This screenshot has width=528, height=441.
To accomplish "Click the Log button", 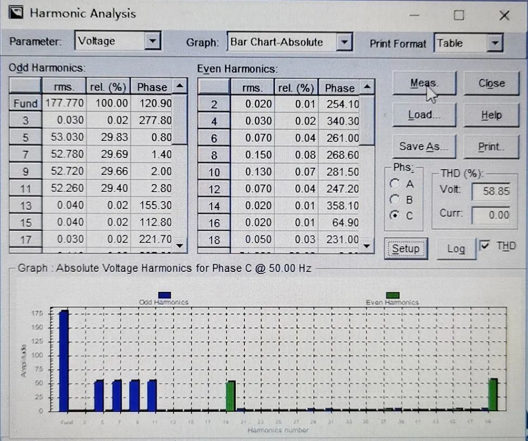I will point(456,248).
